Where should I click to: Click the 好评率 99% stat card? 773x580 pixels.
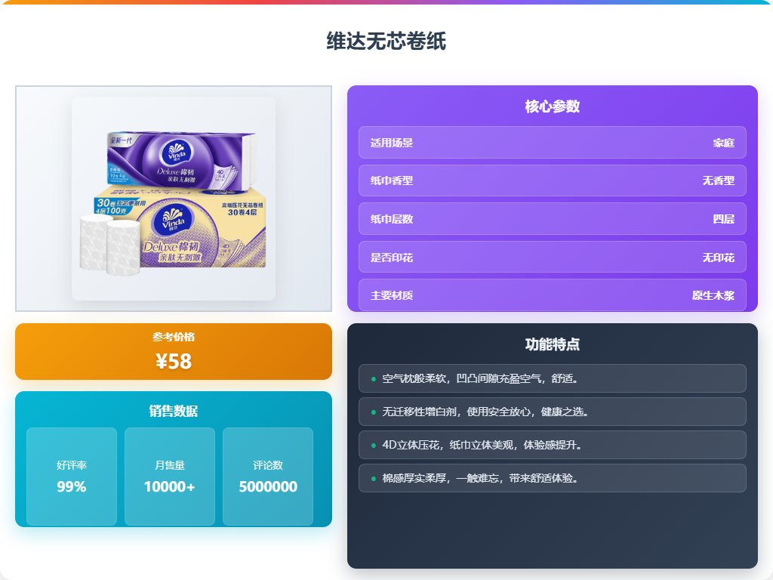click(72, 477)
